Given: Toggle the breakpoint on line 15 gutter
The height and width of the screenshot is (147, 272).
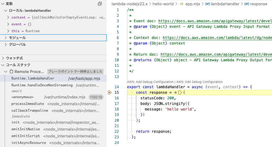Looking at the screenshot, I should click(x=109, y=93).
